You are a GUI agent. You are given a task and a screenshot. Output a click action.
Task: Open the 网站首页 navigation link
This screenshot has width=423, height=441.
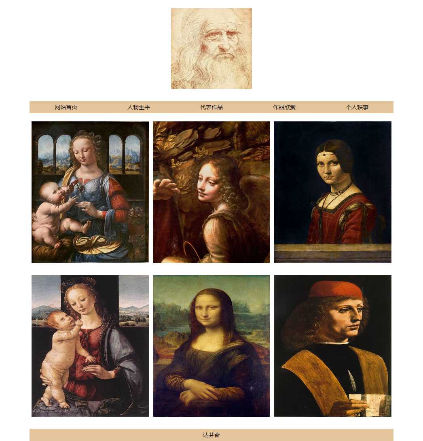[x=66, y=107]
